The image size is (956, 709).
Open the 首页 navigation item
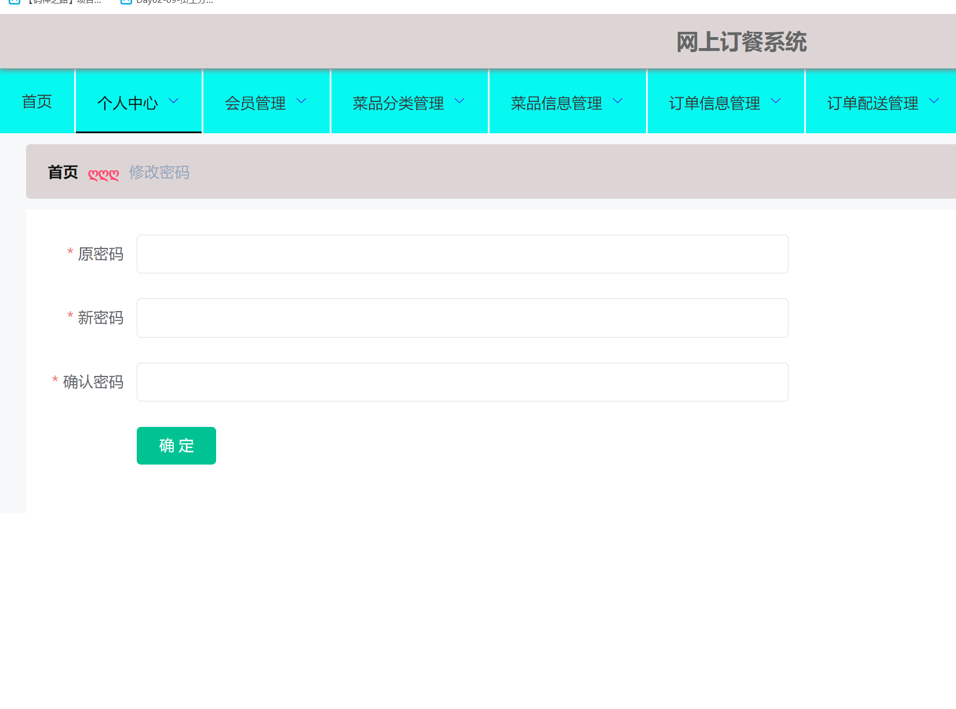point(37,101)
